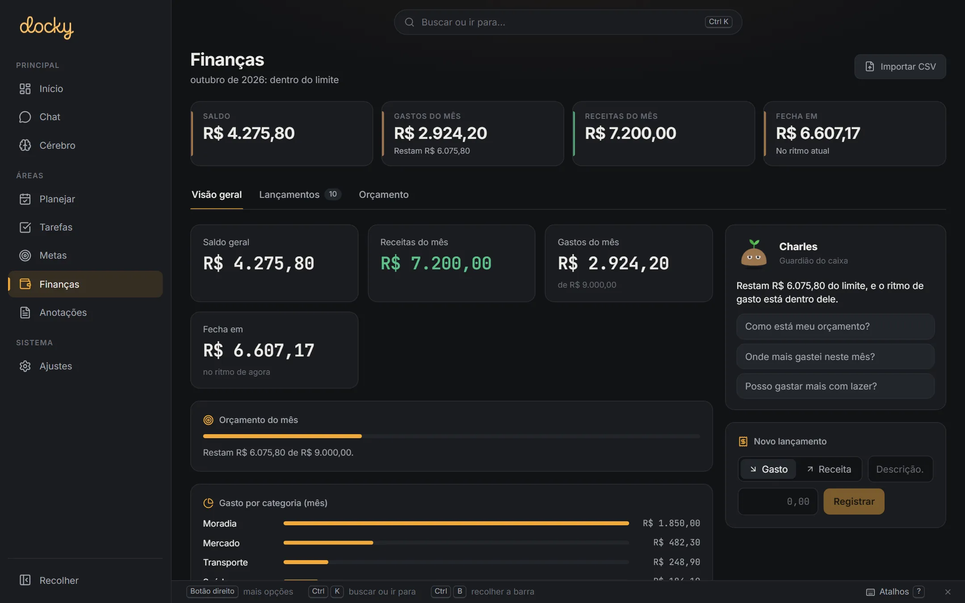Dismiss the shortcuts hint bar
The width and height of the screenshot is (965, 603).
[x=948, y=592]
